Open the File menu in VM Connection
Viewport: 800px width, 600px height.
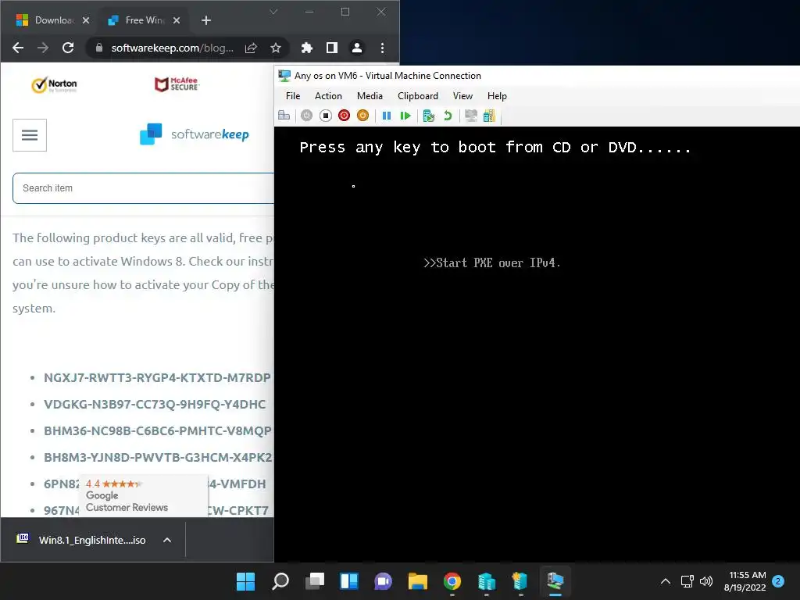(293, 96)
